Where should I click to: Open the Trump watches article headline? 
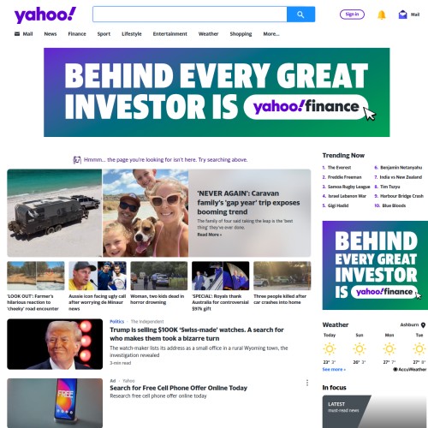(197, 334)
